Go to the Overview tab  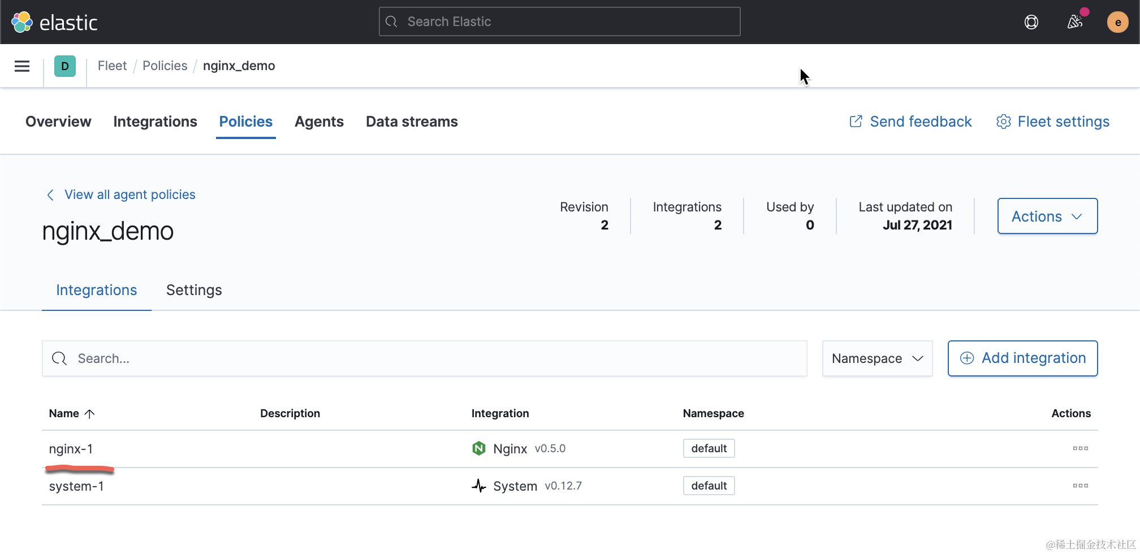point(58,122)
